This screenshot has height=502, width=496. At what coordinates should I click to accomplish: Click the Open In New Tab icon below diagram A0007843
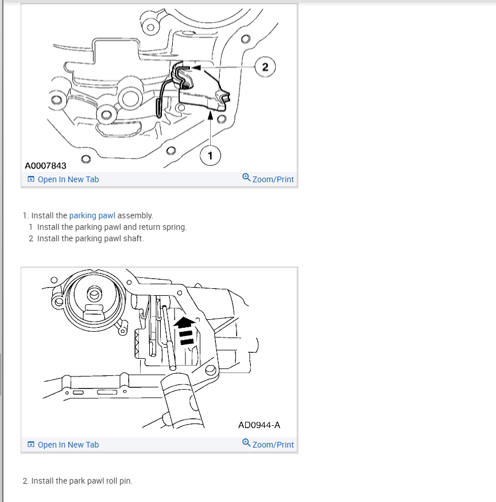[x=31, y=179]
